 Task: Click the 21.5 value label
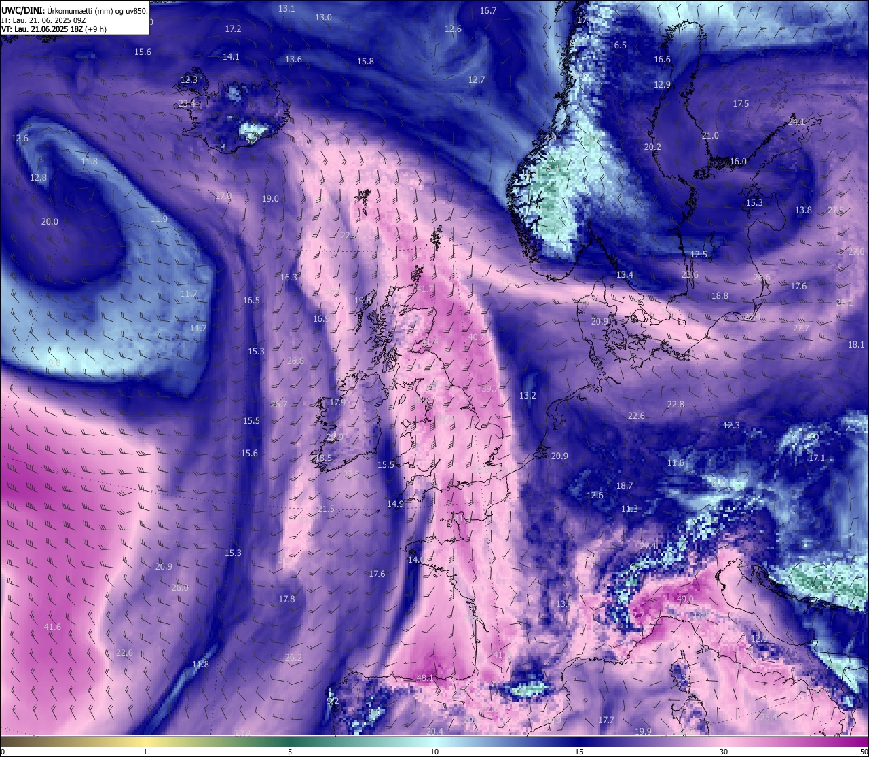326,509
